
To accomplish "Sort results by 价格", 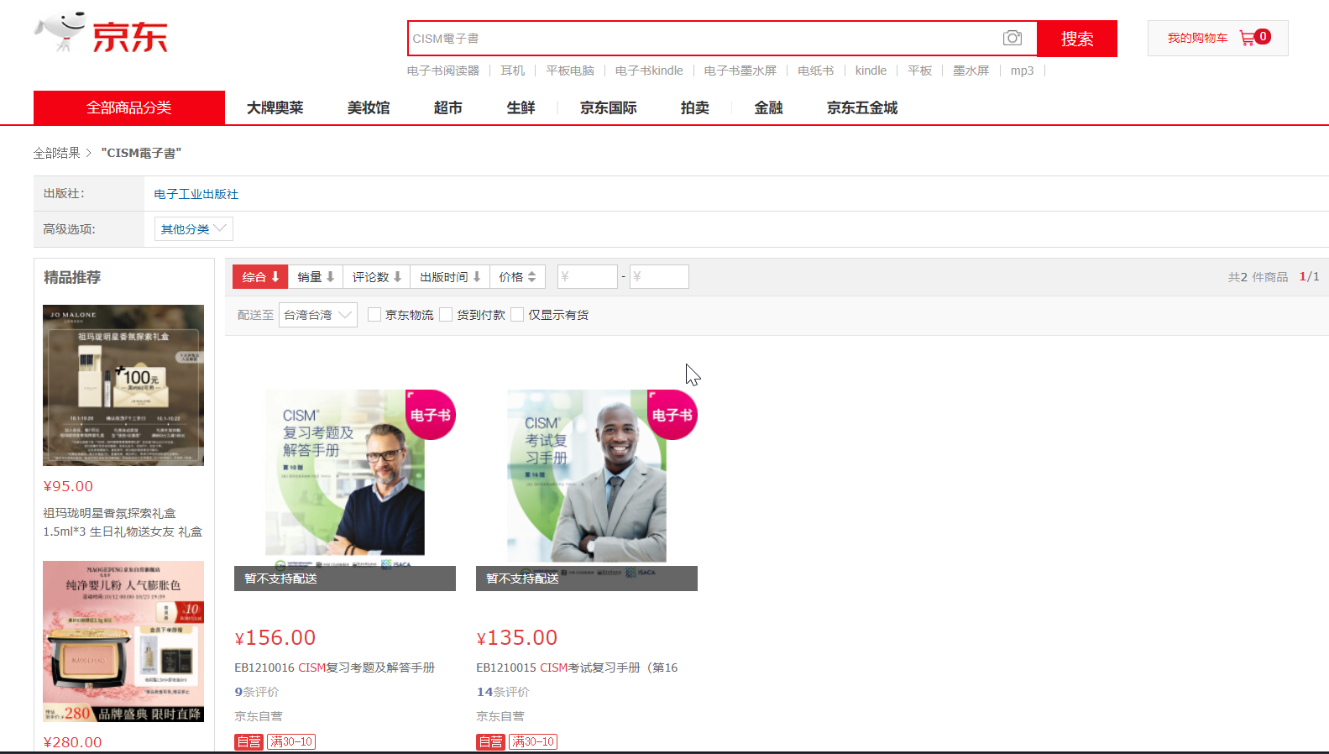I will (x=517, y=277).
